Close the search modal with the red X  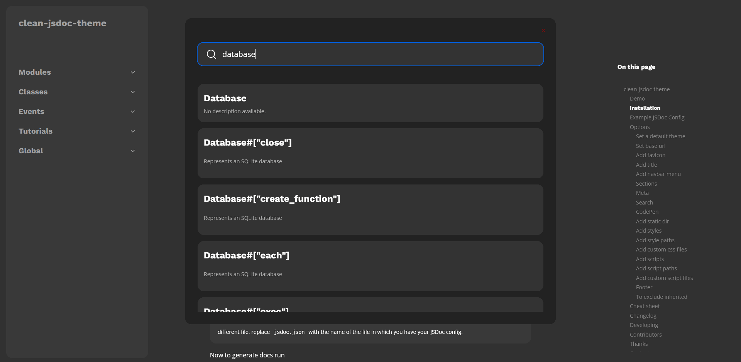coord(543,30)
